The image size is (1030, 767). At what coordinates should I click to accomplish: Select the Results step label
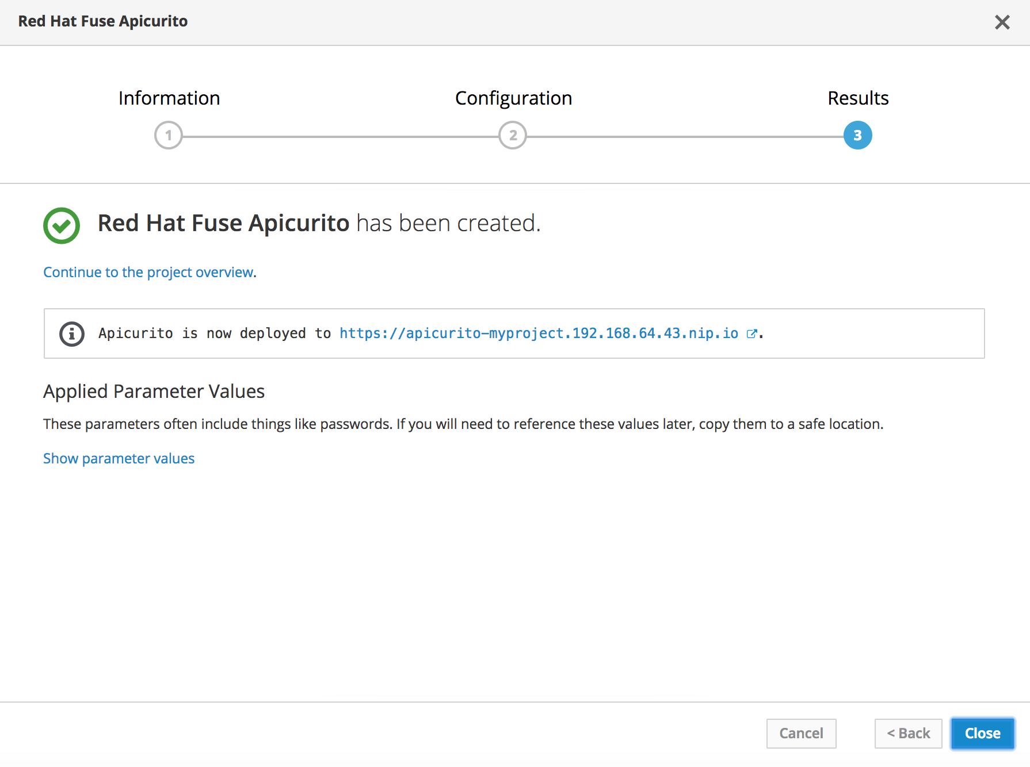click(x=858, y=98)
